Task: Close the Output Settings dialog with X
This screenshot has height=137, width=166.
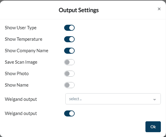Action: click(159, 9)
